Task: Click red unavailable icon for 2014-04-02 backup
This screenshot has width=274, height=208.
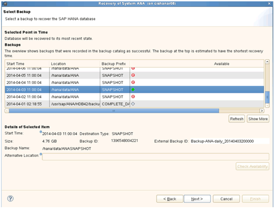Action: [133, 96]
